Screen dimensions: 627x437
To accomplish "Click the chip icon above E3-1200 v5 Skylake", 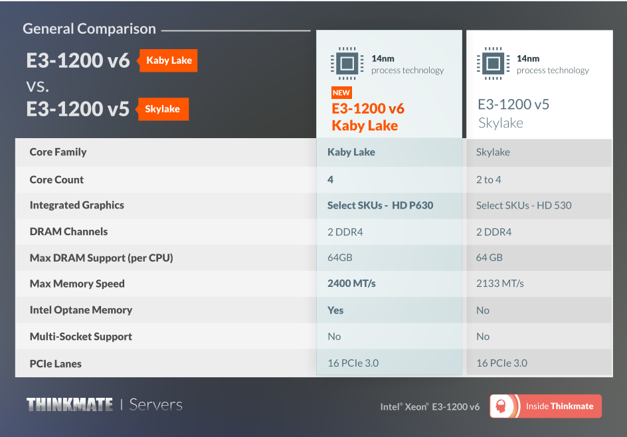I will 493,63.
